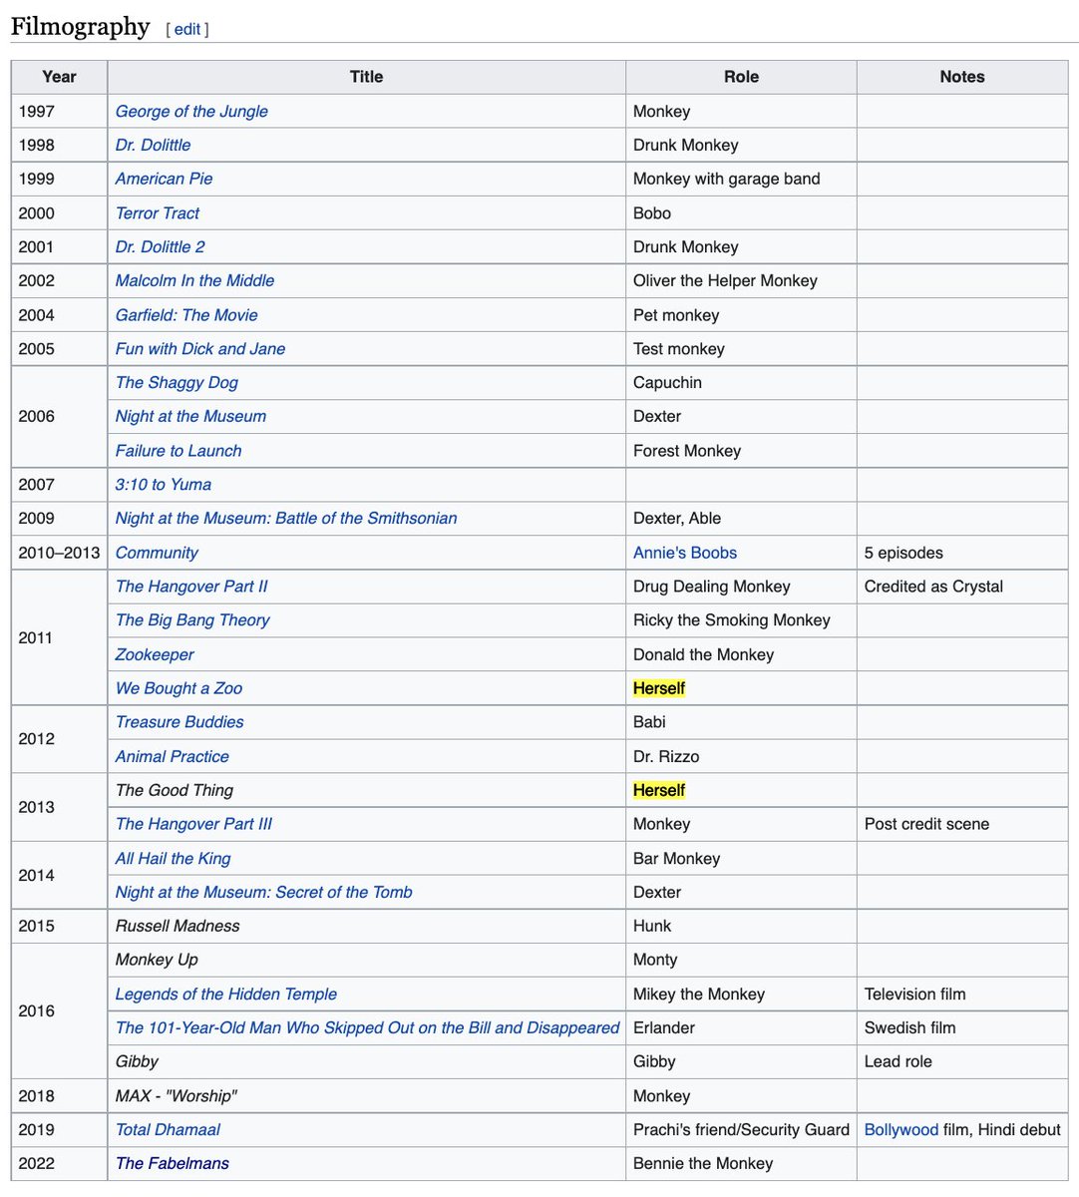
Task: Click the Prachi's friend/Security Guard role
Action: 741,1129
